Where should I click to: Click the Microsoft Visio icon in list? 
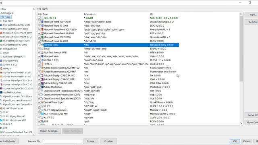pyautogui.click(x=42, y=56)
